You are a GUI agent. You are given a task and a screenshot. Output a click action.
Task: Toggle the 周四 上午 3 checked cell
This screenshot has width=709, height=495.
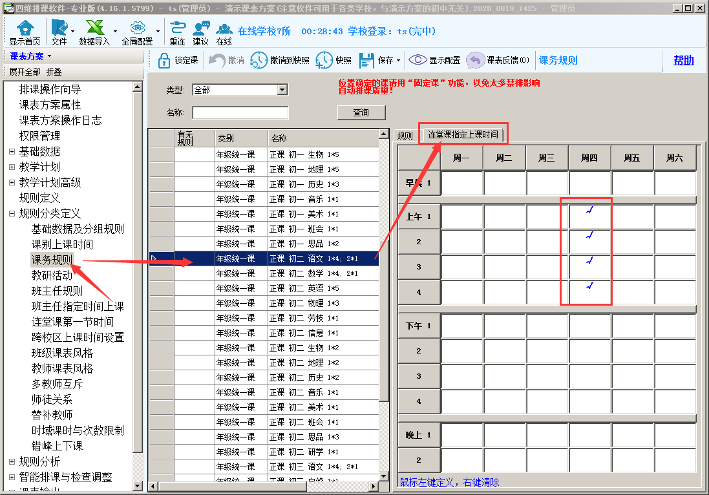pyautogui.click(x=589, y=267)
